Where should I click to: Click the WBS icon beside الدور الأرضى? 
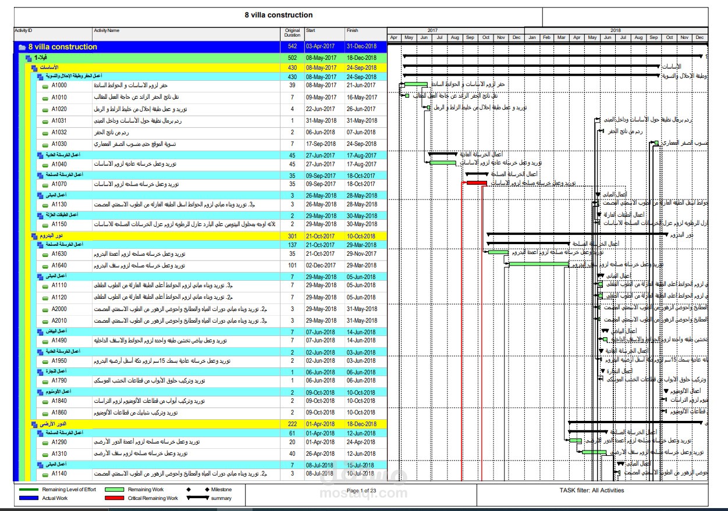34,425
